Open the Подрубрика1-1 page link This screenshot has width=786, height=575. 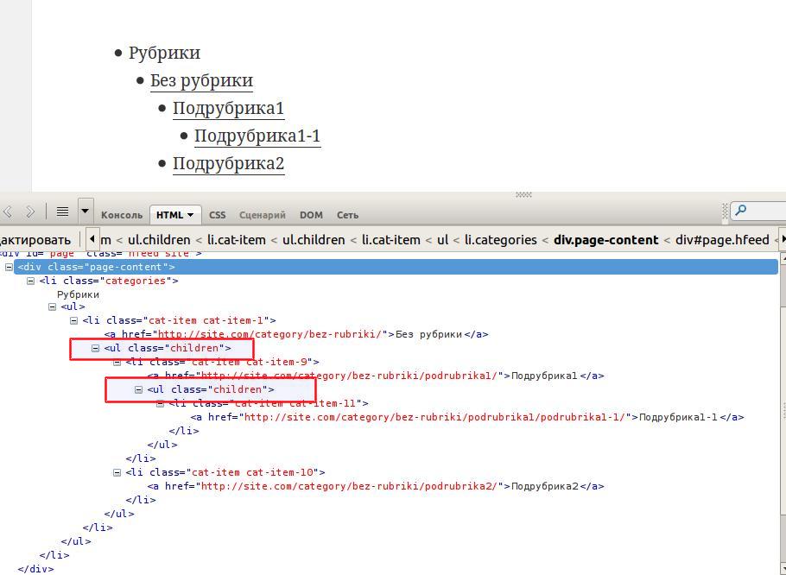[x=257, y=136]
